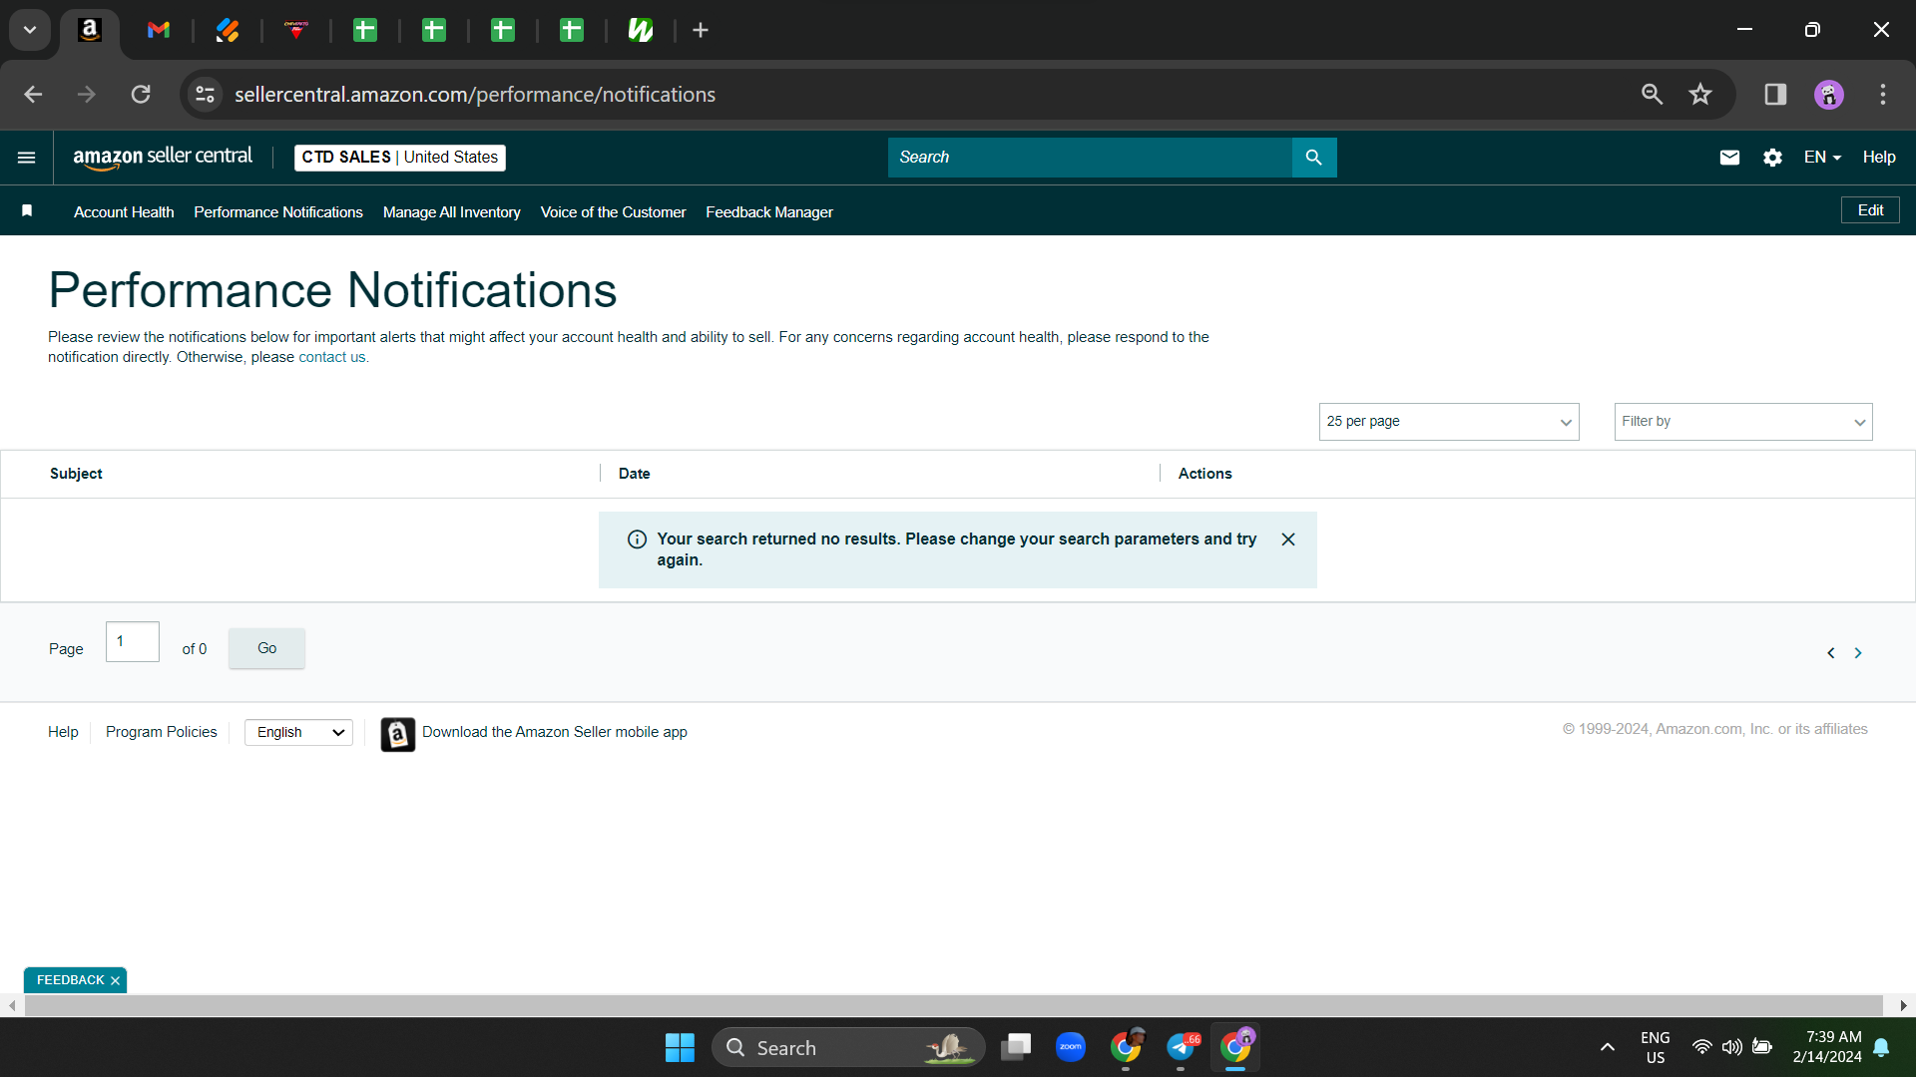
Task: Go to next page arrow
Action: [x=1858, y=653]
